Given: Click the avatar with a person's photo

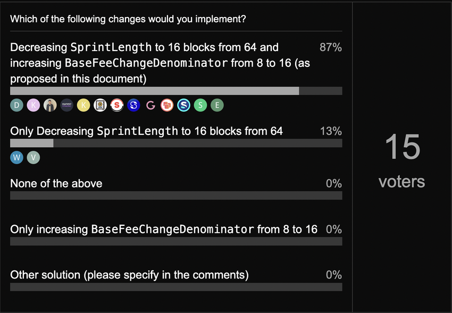Looking at the screenshot, I should pos(50,105).
